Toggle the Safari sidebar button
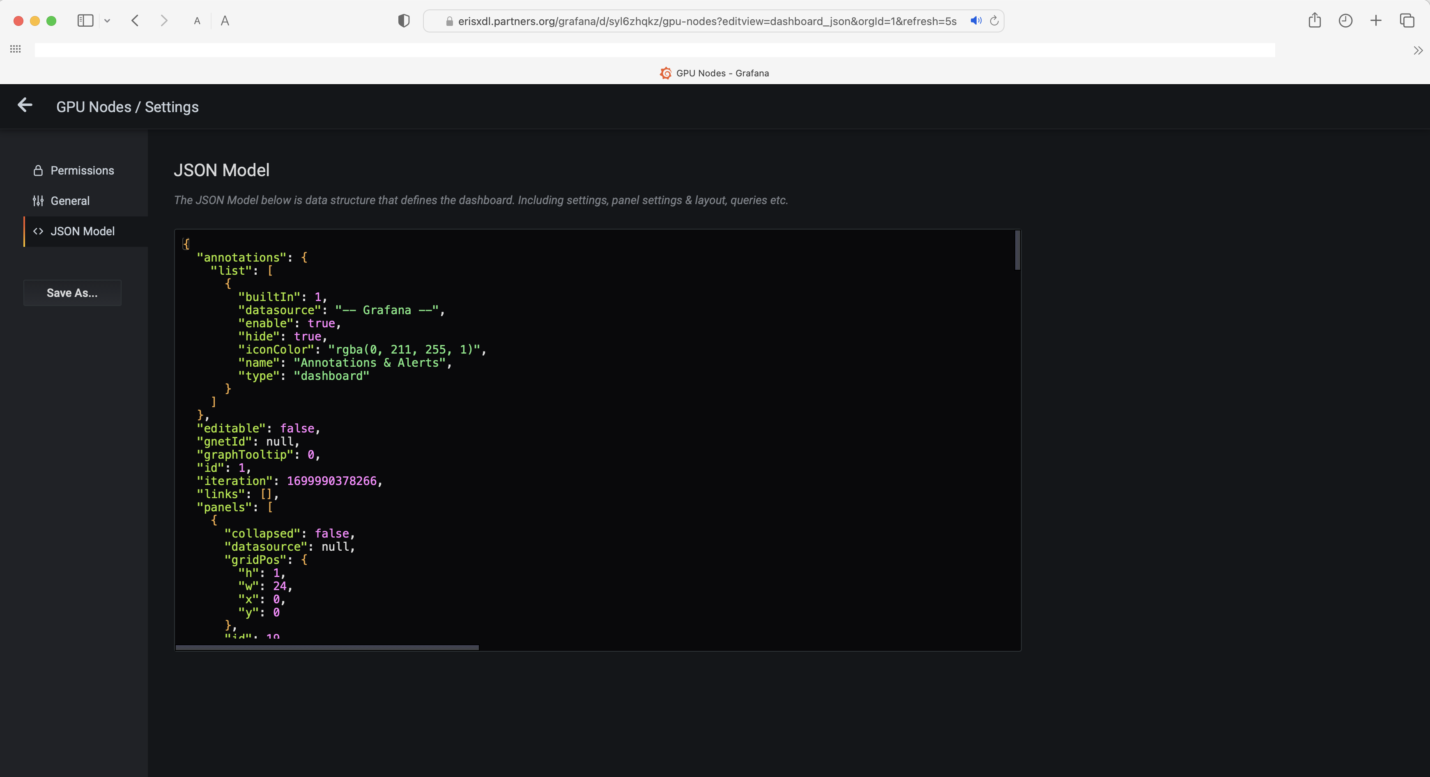This screenshot has width=1430, height=777. click(85, 21)
